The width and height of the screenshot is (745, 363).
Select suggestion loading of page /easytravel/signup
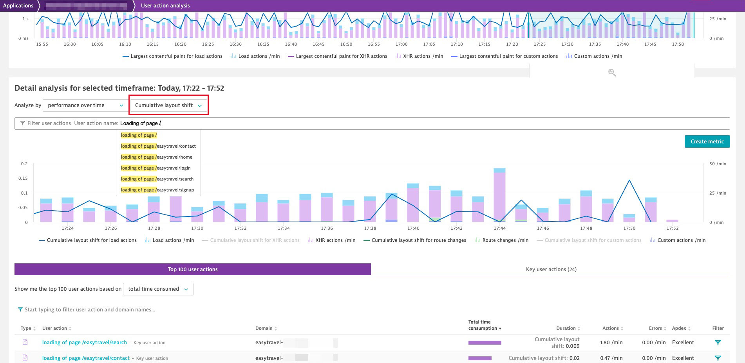(158, 190)
